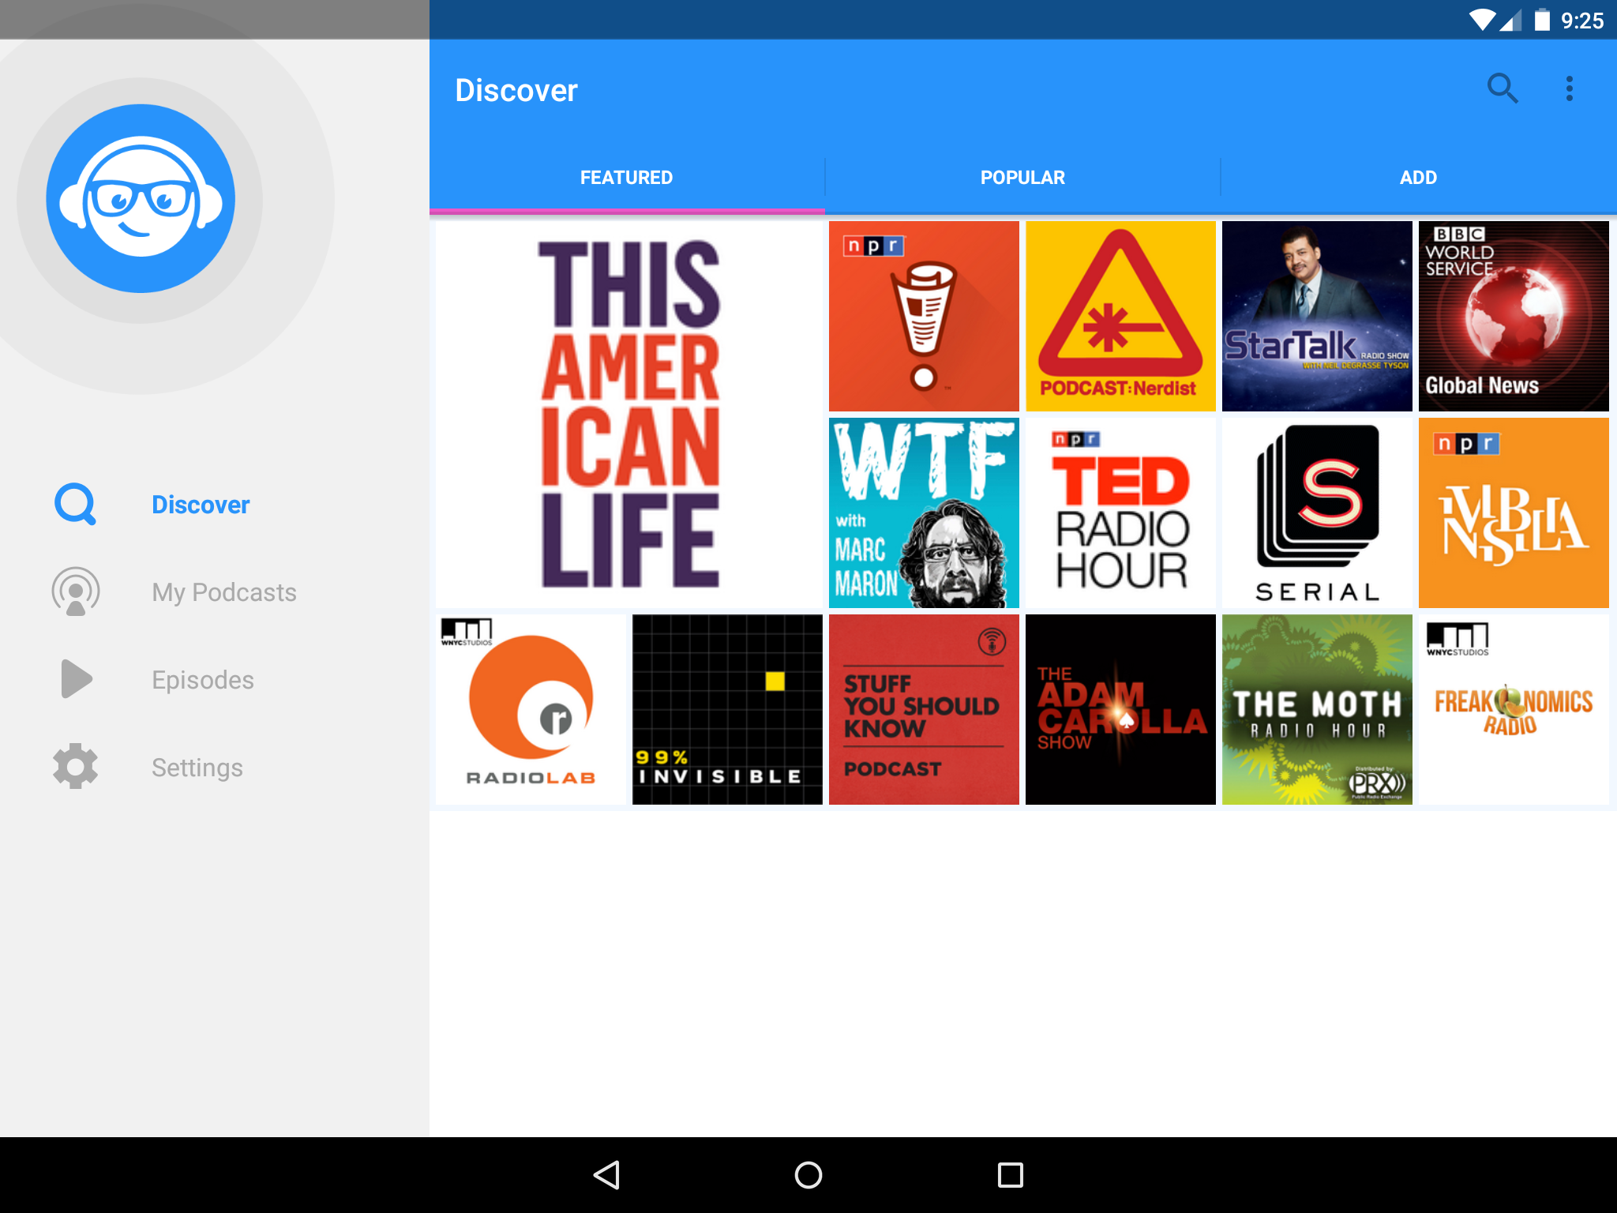The width and height of the screenshot is (1617, 1213).
Task: Open the TED Radio Hour podcast
Action: [1120, 513]
